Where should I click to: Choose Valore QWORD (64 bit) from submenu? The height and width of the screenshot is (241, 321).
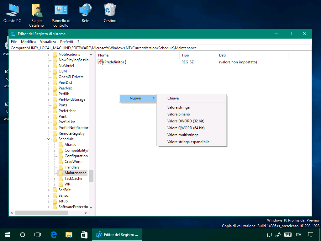point(192,128)
